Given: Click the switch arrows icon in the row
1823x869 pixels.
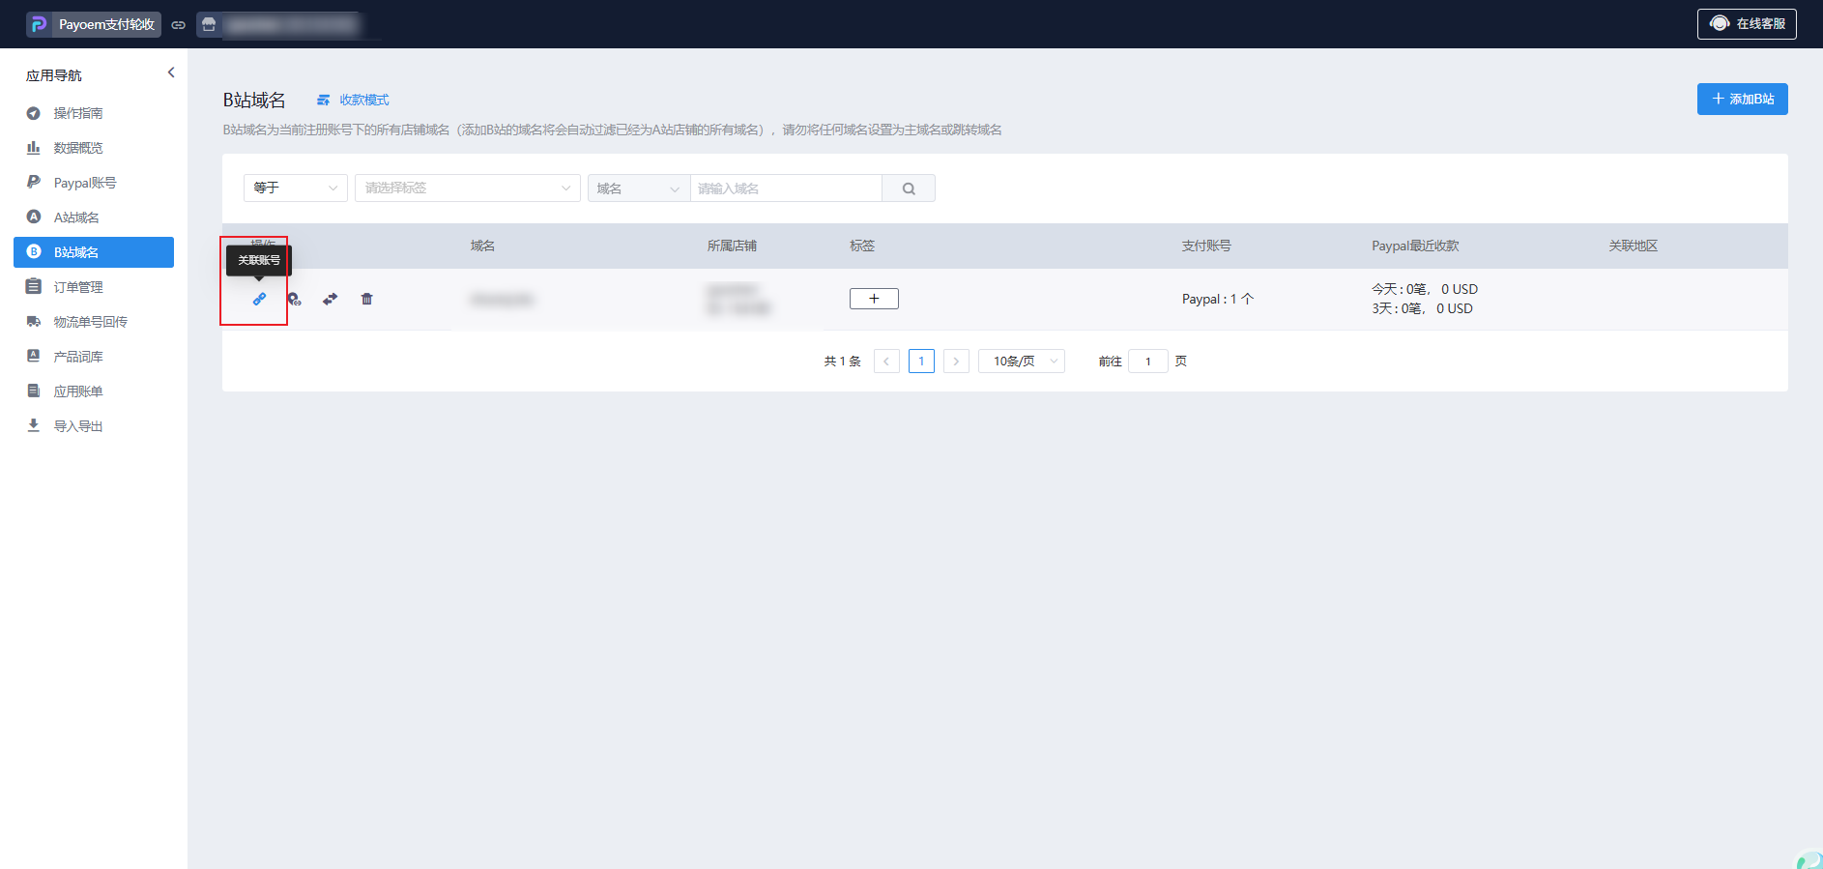Looking at the screenshot, I should (x=330, y=299).
